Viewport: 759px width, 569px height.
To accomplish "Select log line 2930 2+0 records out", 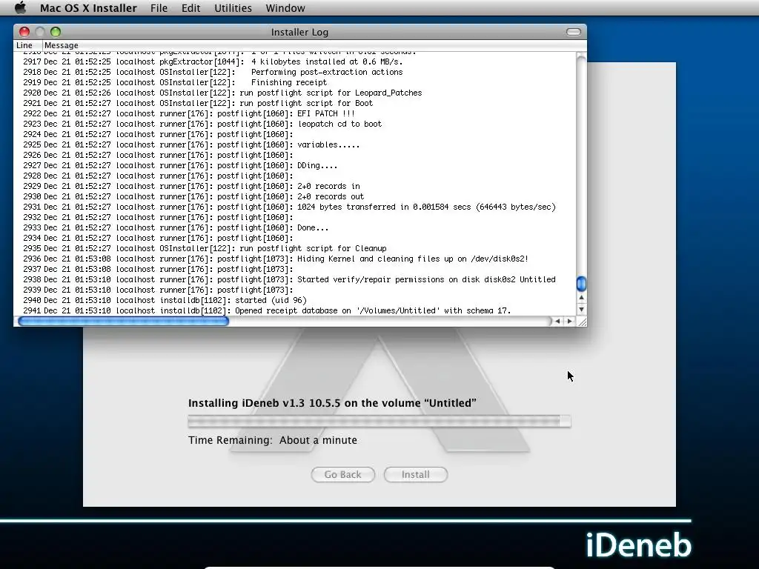I will point(295,196).
